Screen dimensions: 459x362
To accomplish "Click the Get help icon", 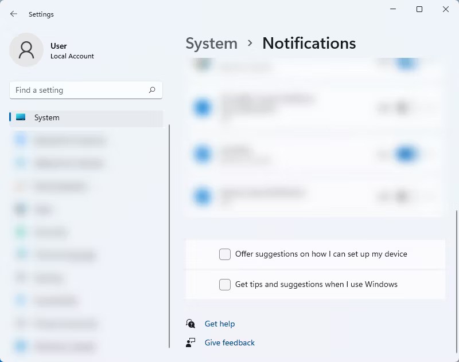I will [190, 324].
